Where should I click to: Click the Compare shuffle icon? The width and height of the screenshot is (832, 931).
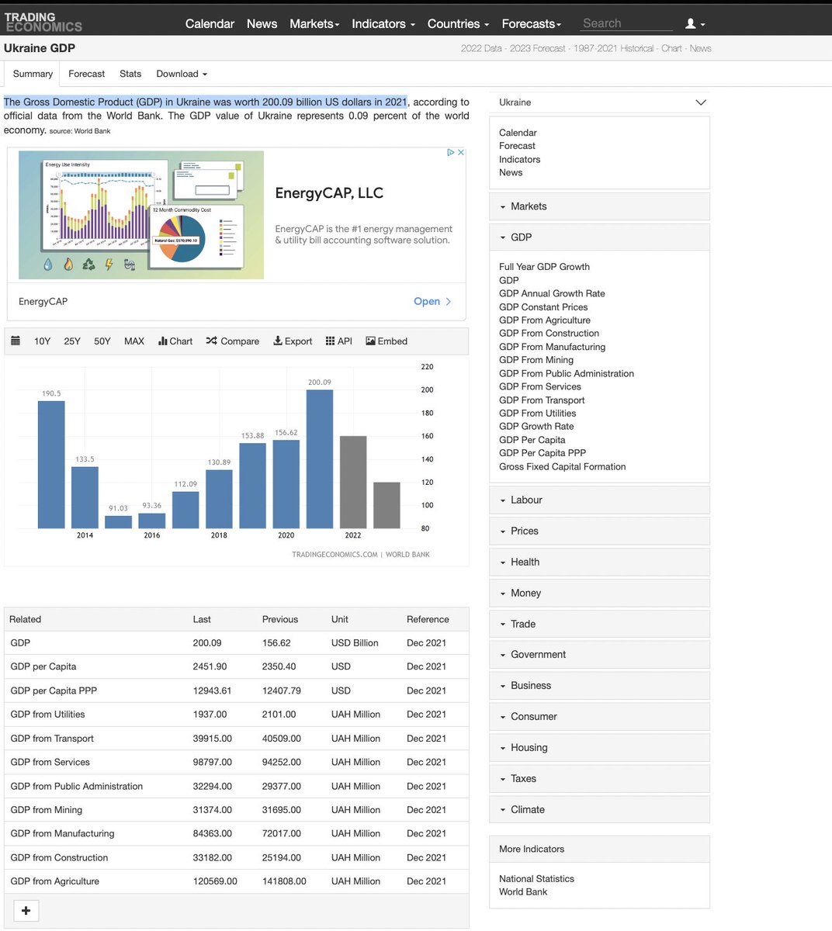[211, 341]
